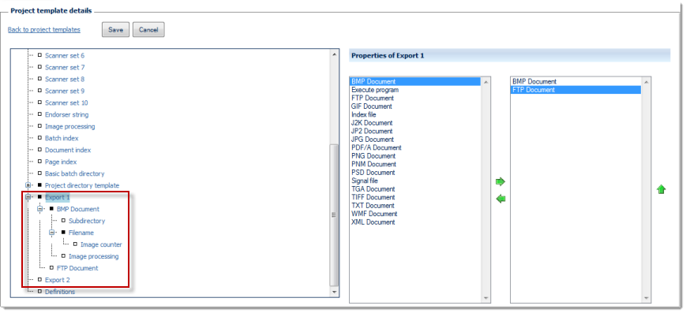
Task: Select BMP Document in selected exports list
Action: click(x=575, y=81)
